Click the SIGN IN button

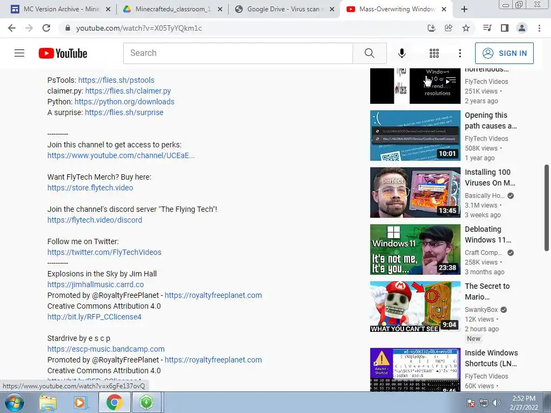(x=504, y=53)
